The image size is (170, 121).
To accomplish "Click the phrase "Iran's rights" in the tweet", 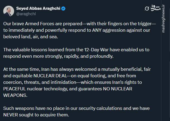I will pos(137,82).
